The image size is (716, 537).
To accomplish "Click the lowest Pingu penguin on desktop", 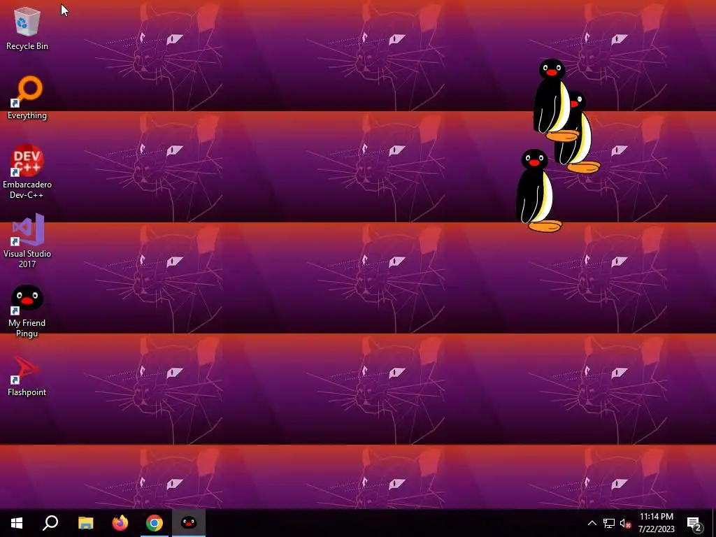I will tap(536, 190).
